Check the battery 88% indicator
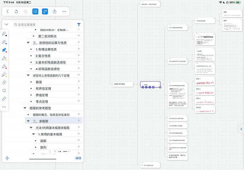244x170 pixels. coord(235,2)
